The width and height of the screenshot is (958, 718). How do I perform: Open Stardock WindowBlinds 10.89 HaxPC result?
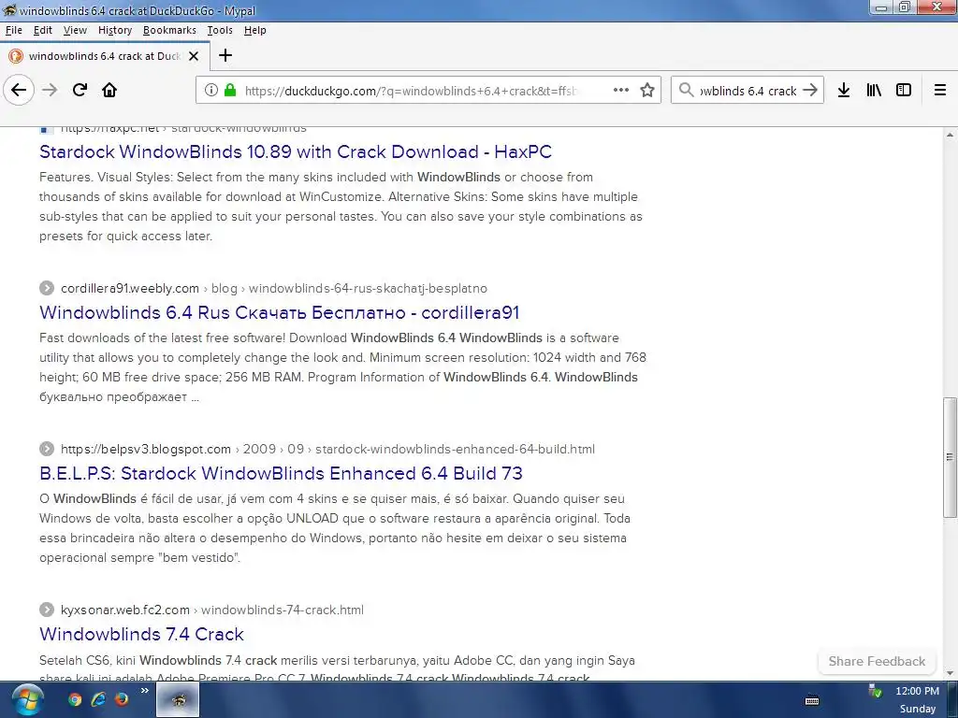[x=296, y=151]
